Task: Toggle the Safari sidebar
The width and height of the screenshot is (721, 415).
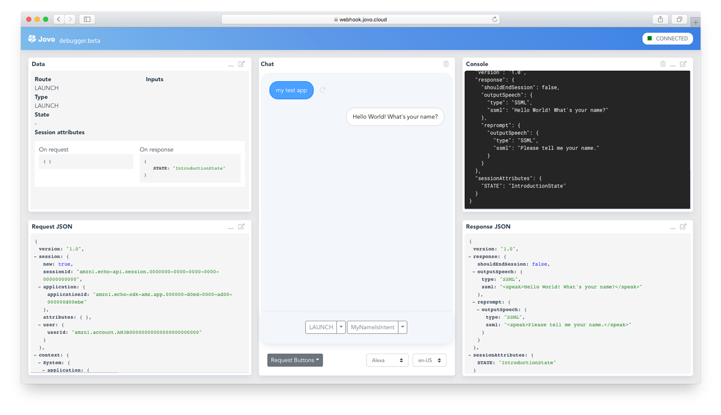Action: [x=87, y=19]
